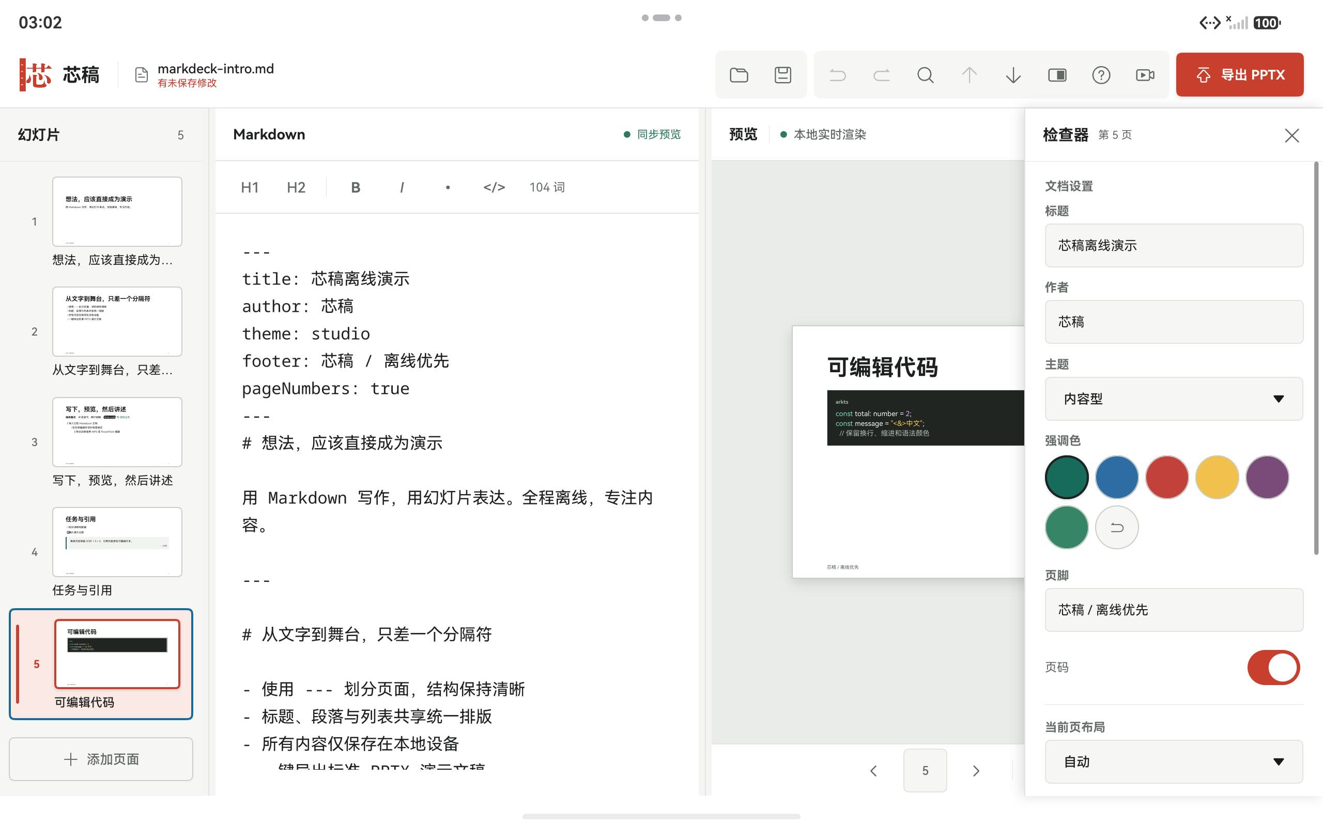Click the 104 词 word count
Image resolution: width=1323 pixels, height=826 pixels.
pos(547,187)
